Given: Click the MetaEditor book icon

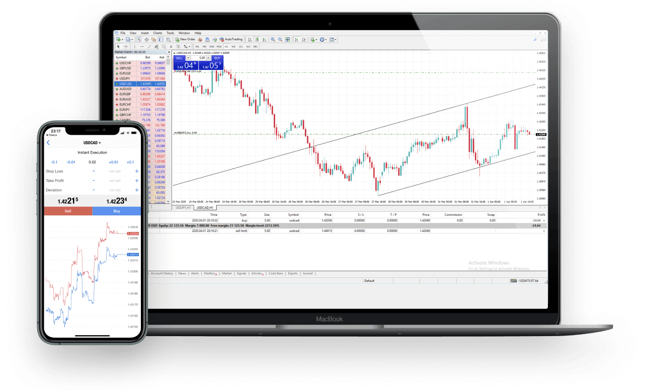Looking at the screenshot, I should [200, 39].
